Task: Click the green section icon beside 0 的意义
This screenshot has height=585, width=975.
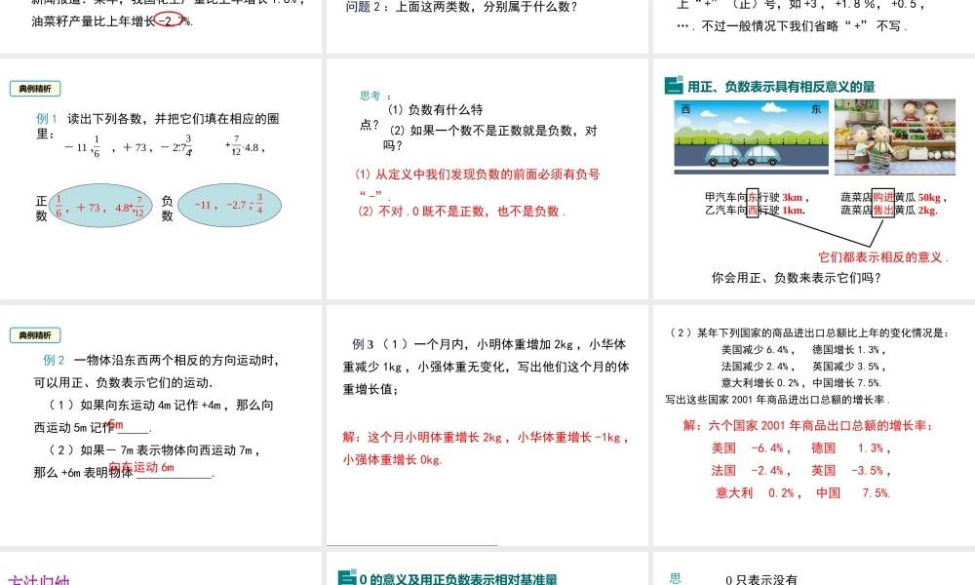Action: point(347,577)
